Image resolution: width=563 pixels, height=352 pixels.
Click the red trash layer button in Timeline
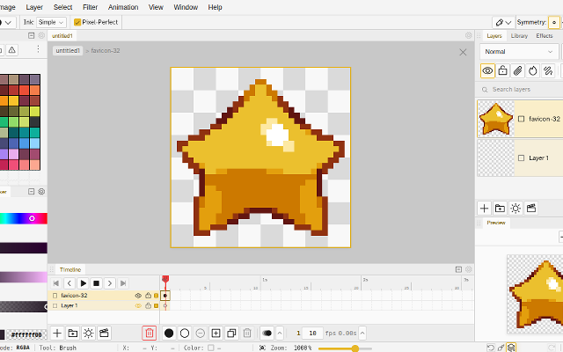point(150,334)
